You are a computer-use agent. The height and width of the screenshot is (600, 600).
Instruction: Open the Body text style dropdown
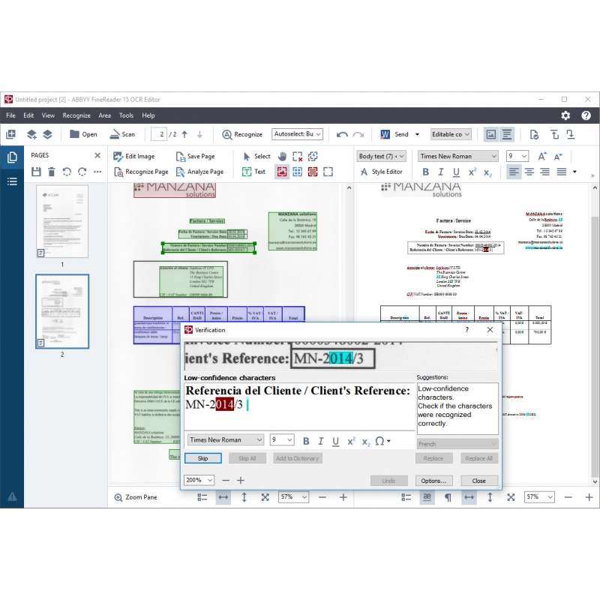tap(382, 156)
